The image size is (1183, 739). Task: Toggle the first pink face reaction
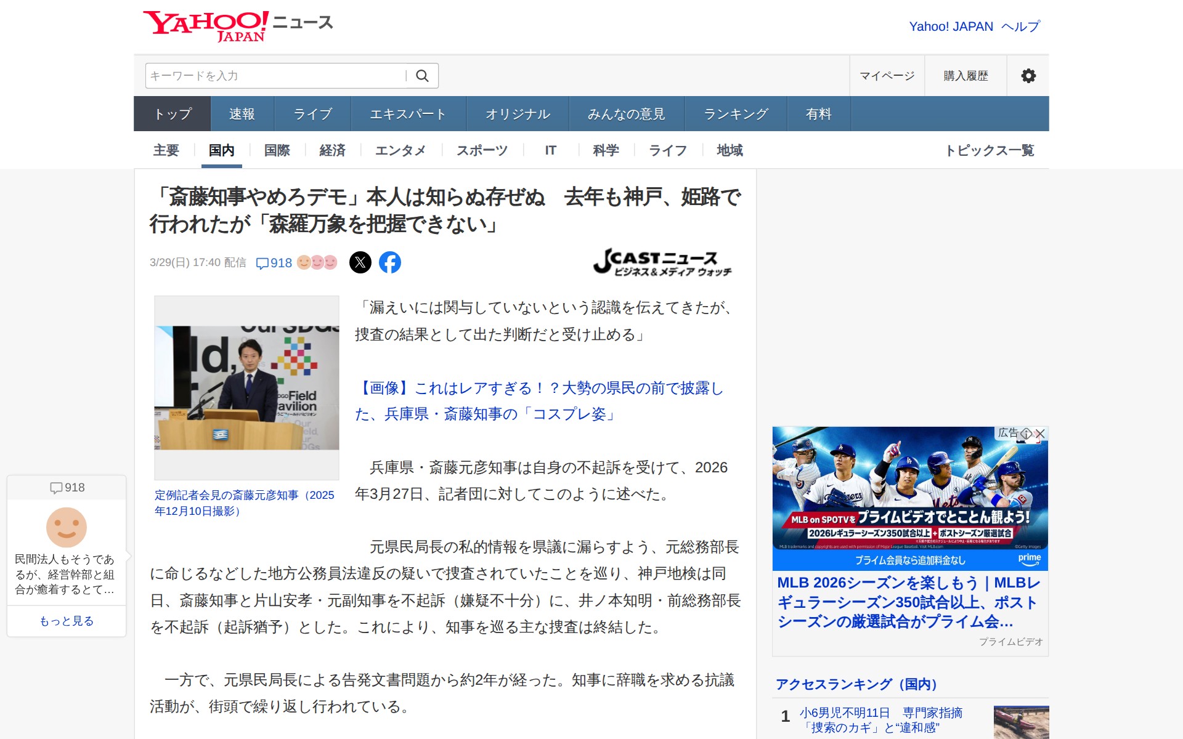[x=317, y=262]
